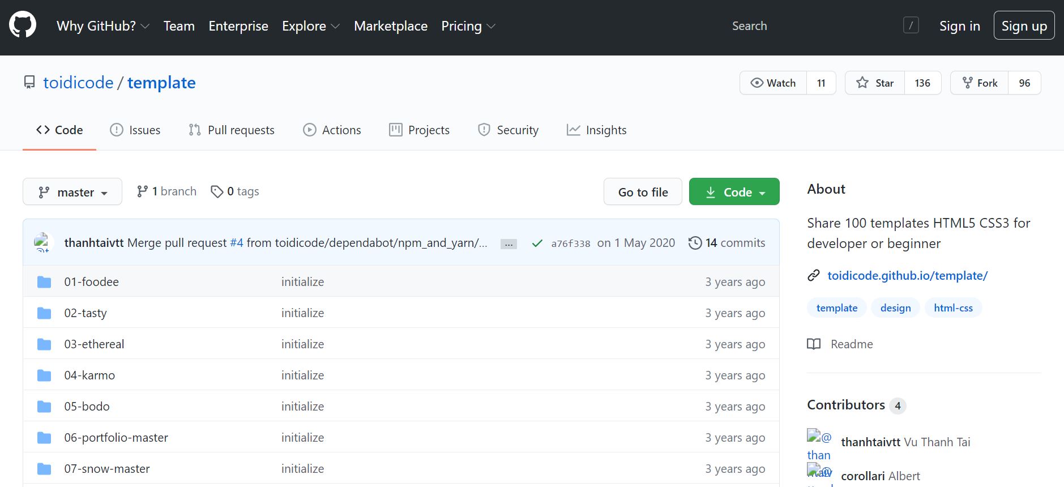The height and width of the screenshot is (487, 1064).
Task: Select the template topic tag
Action: [x=837, y=308]
